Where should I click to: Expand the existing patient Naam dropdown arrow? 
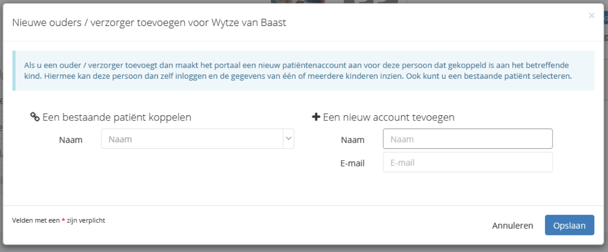pyautogui.click(x=288, y=139)
